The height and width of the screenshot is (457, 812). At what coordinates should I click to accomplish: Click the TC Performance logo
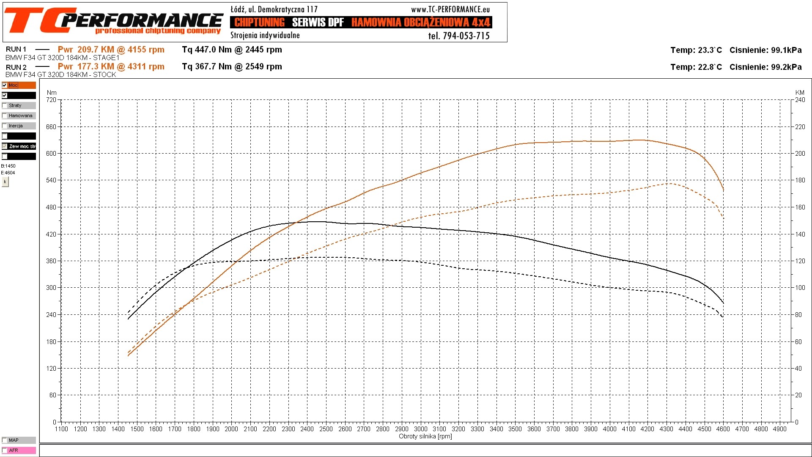click(x=113, y=21)
